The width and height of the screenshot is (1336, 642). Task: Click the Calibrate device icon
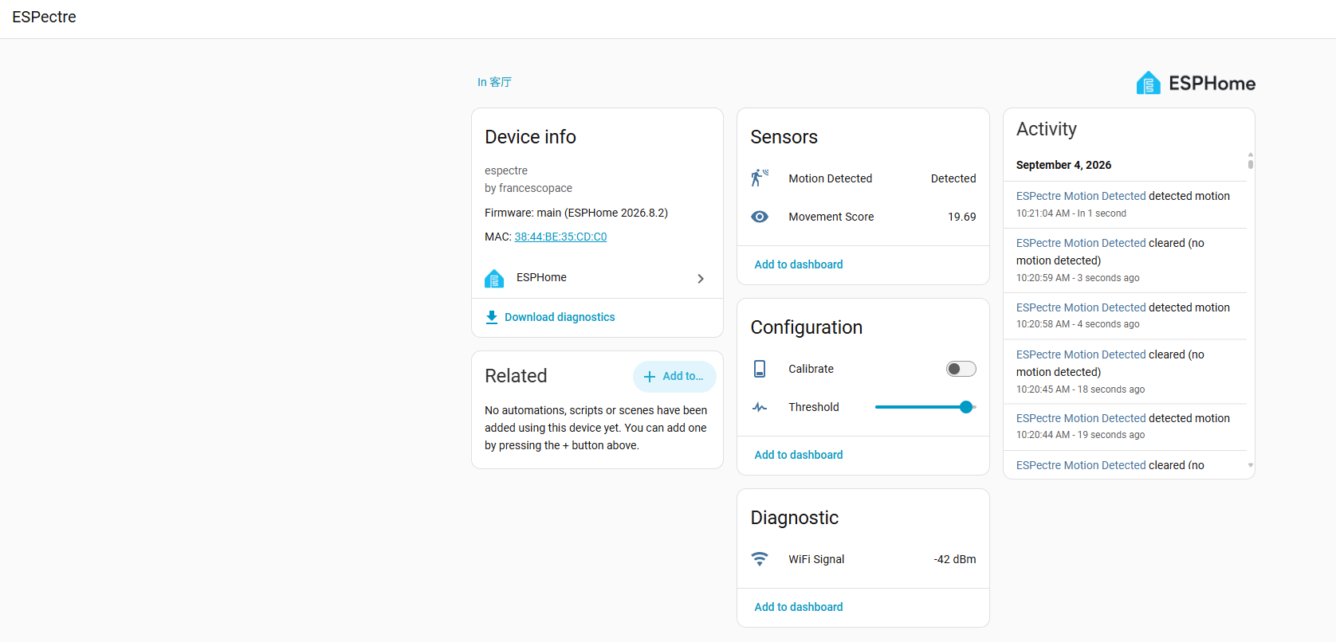point(760,369)
